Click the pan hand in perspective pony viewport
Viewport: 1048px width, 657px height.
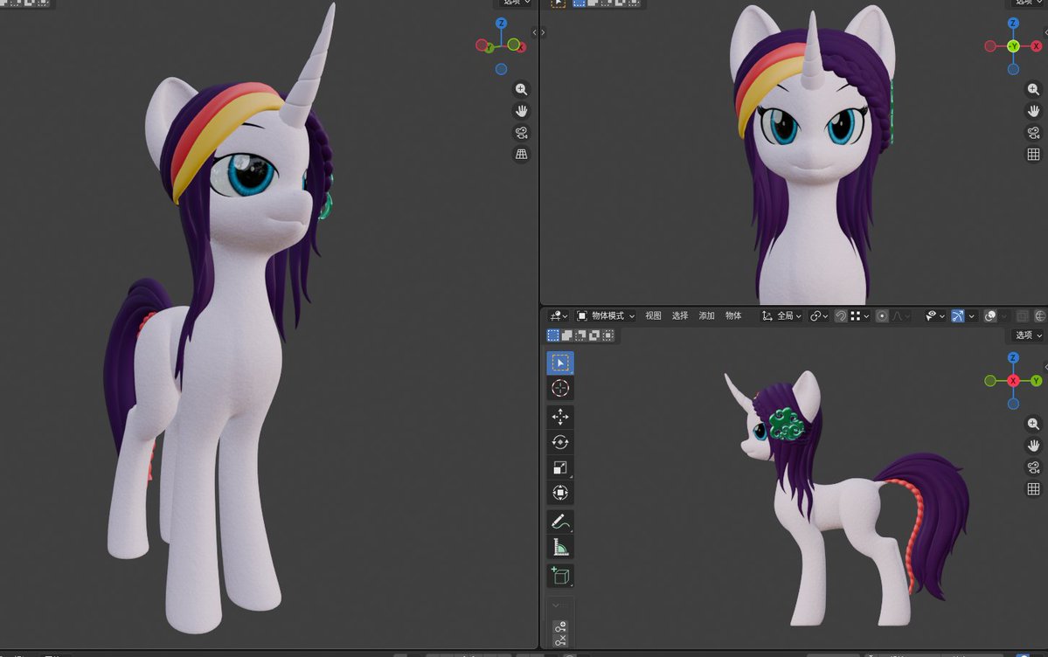click(x=521, y=111)
